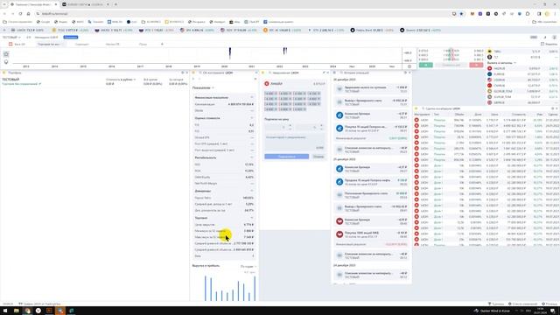Click the pin icon in the alert widget header
560x315 pixels.
pyautogui.click(x=324, y=73)
